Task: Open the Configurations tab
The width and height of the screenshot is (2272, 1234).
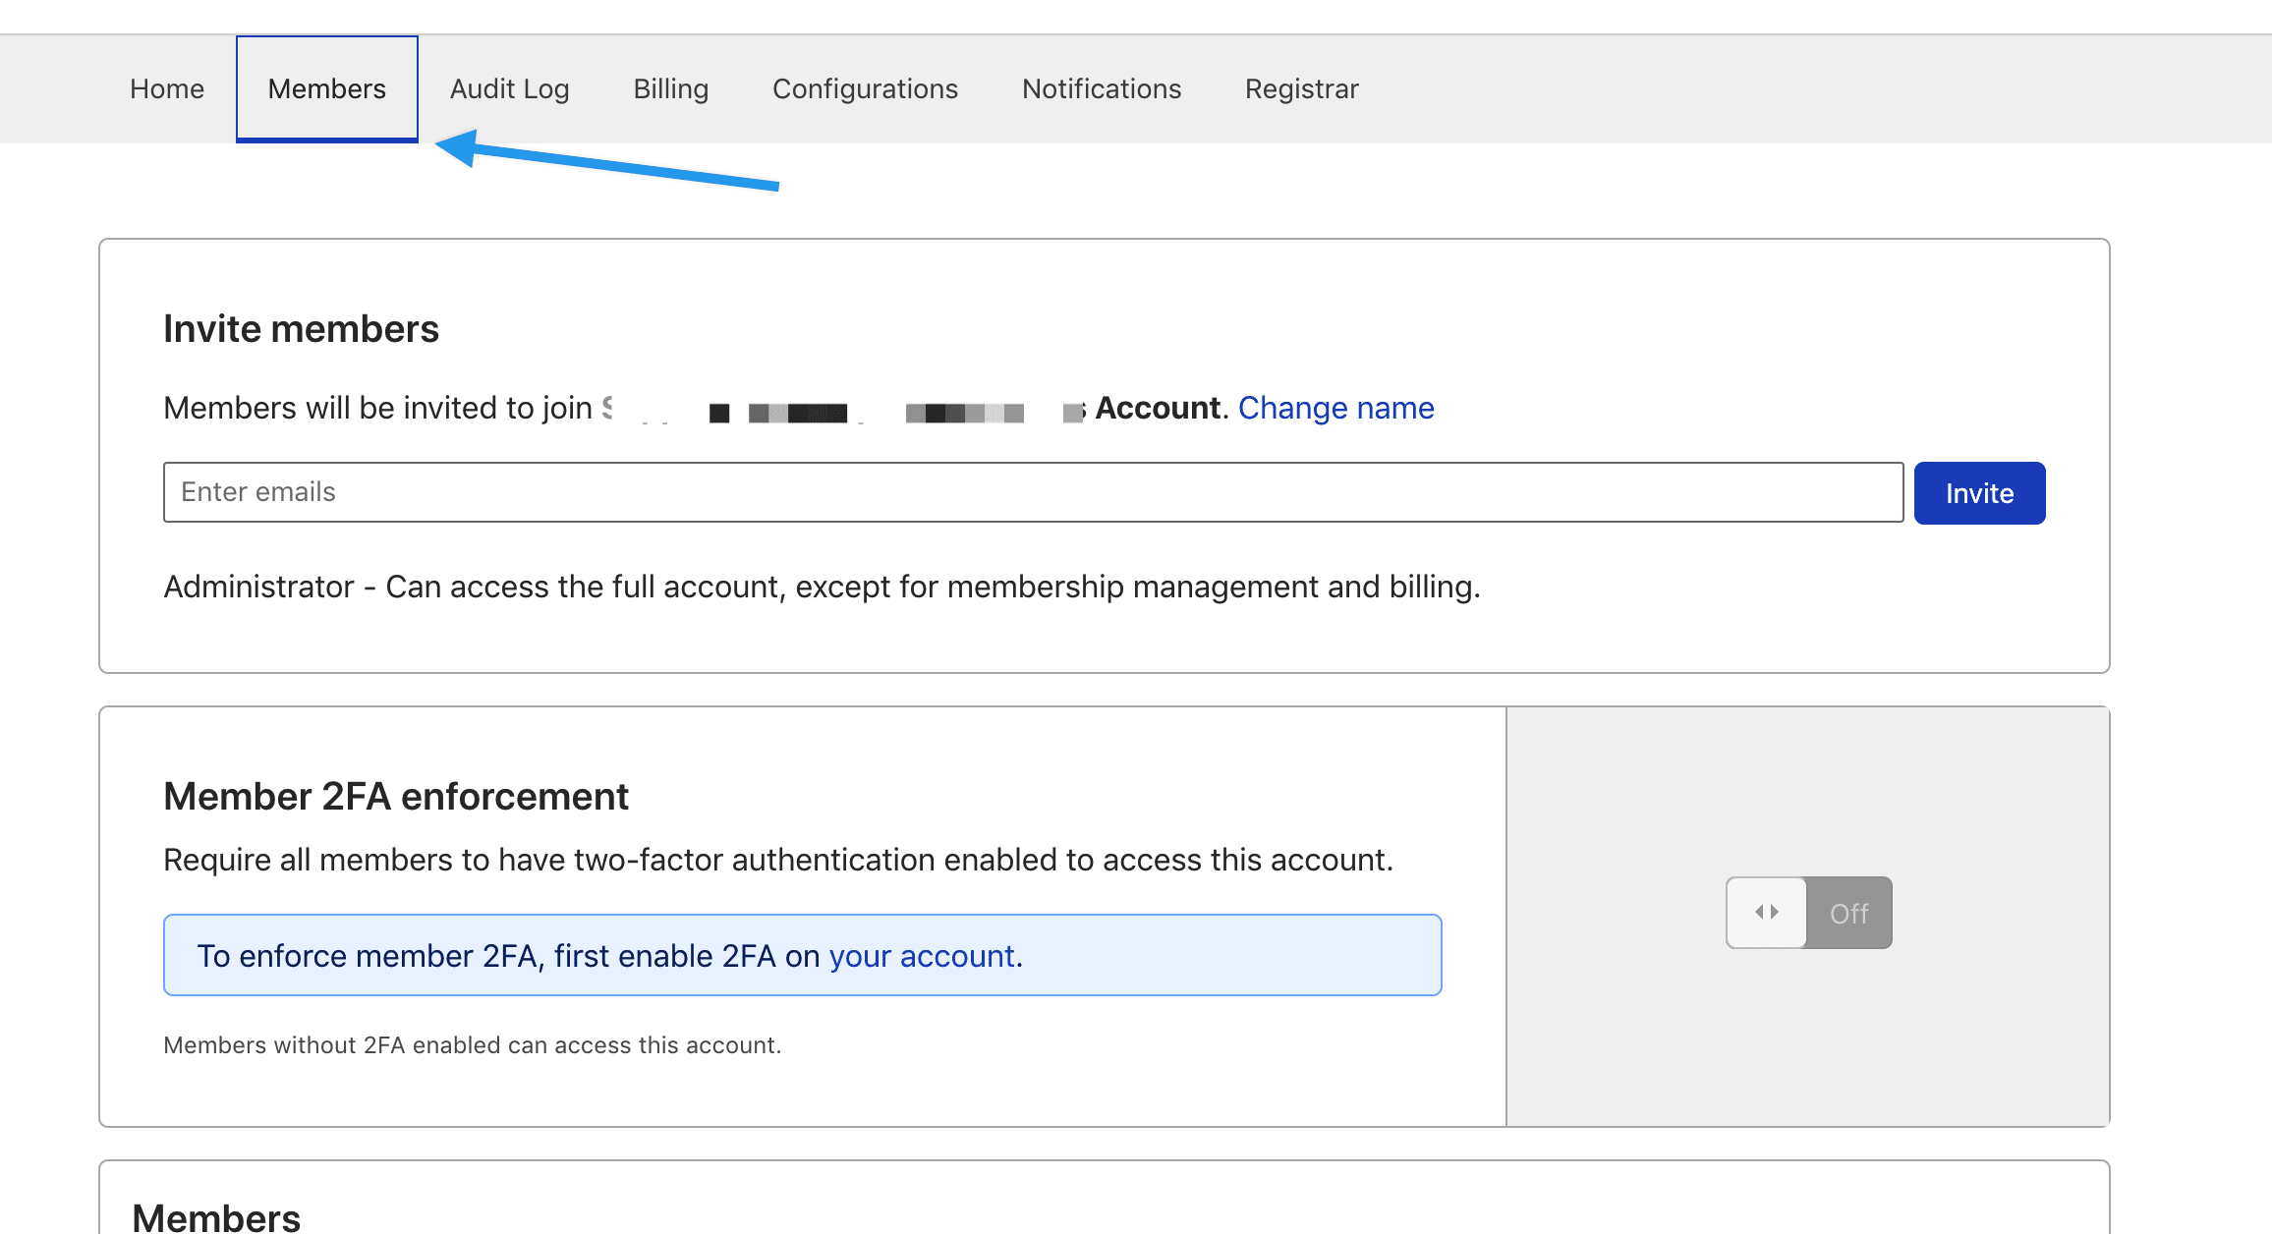Action: [865, 88]
